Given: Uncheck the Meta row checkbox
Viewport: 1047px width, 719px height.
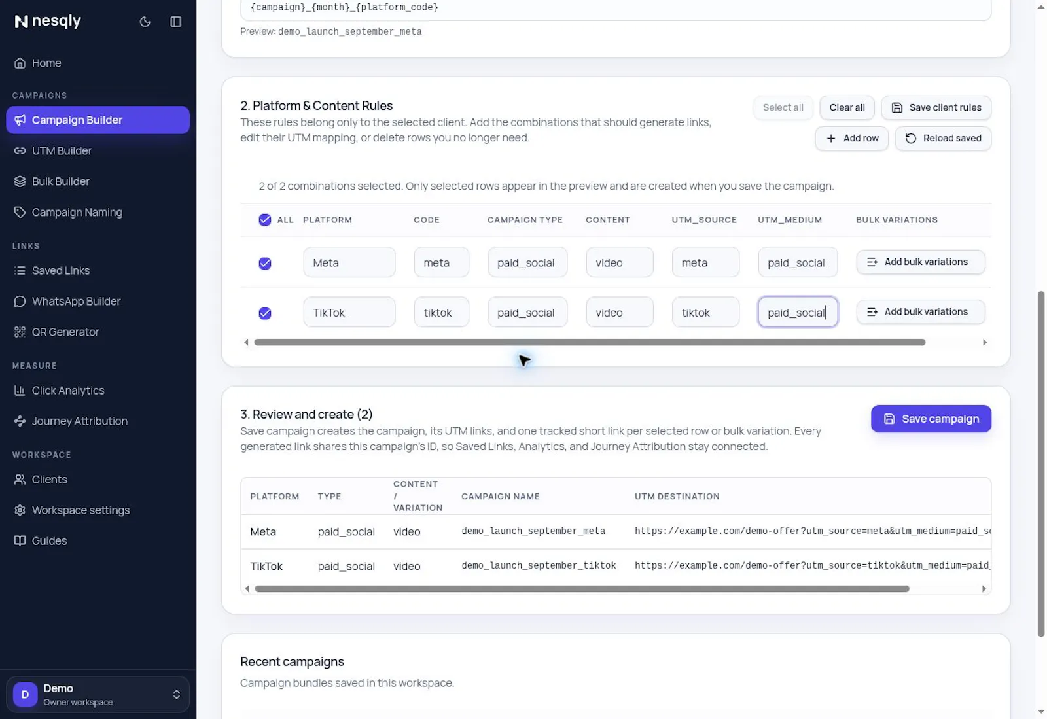Looking at the screenshot, I should (265, 263).
